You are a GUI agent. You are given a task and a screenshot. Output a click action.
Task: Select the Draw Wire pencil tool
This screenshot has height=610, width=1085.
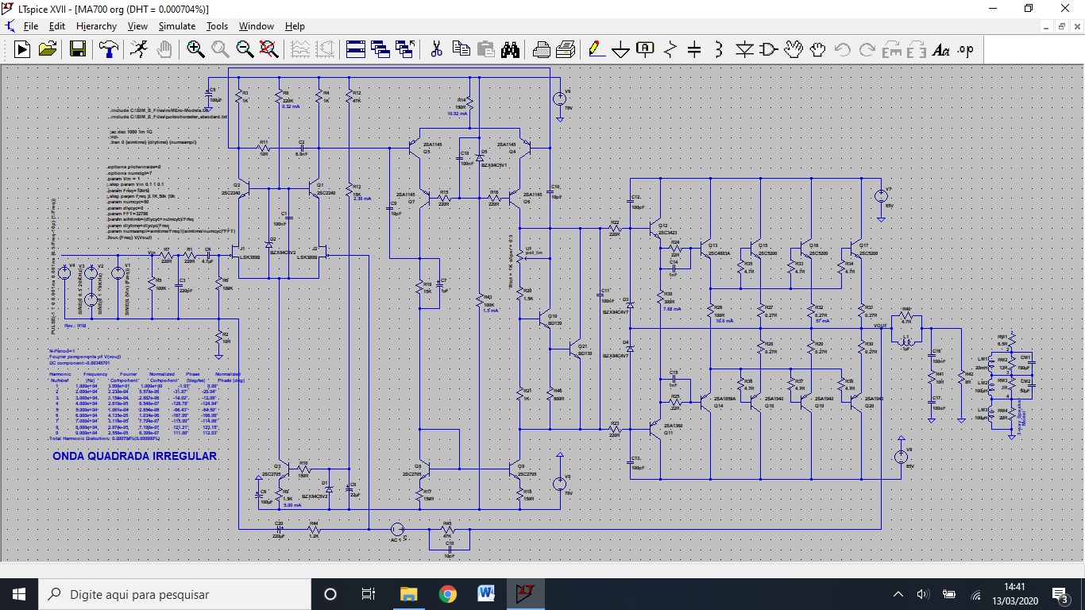click(596, 49)
